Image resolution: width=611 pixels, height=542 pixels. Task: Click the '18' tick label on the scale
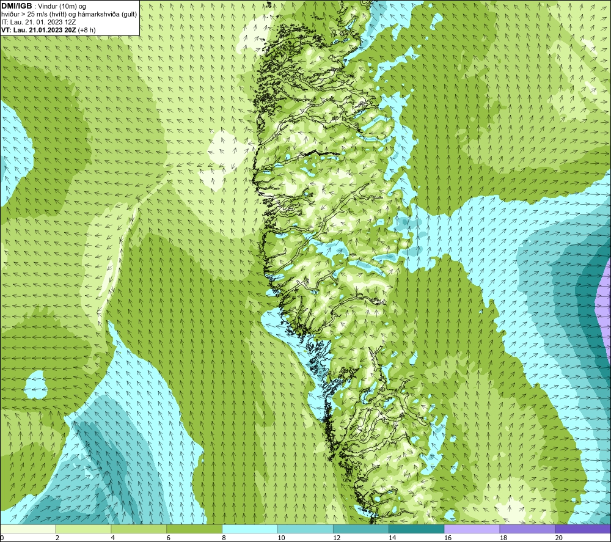(503, 538)
